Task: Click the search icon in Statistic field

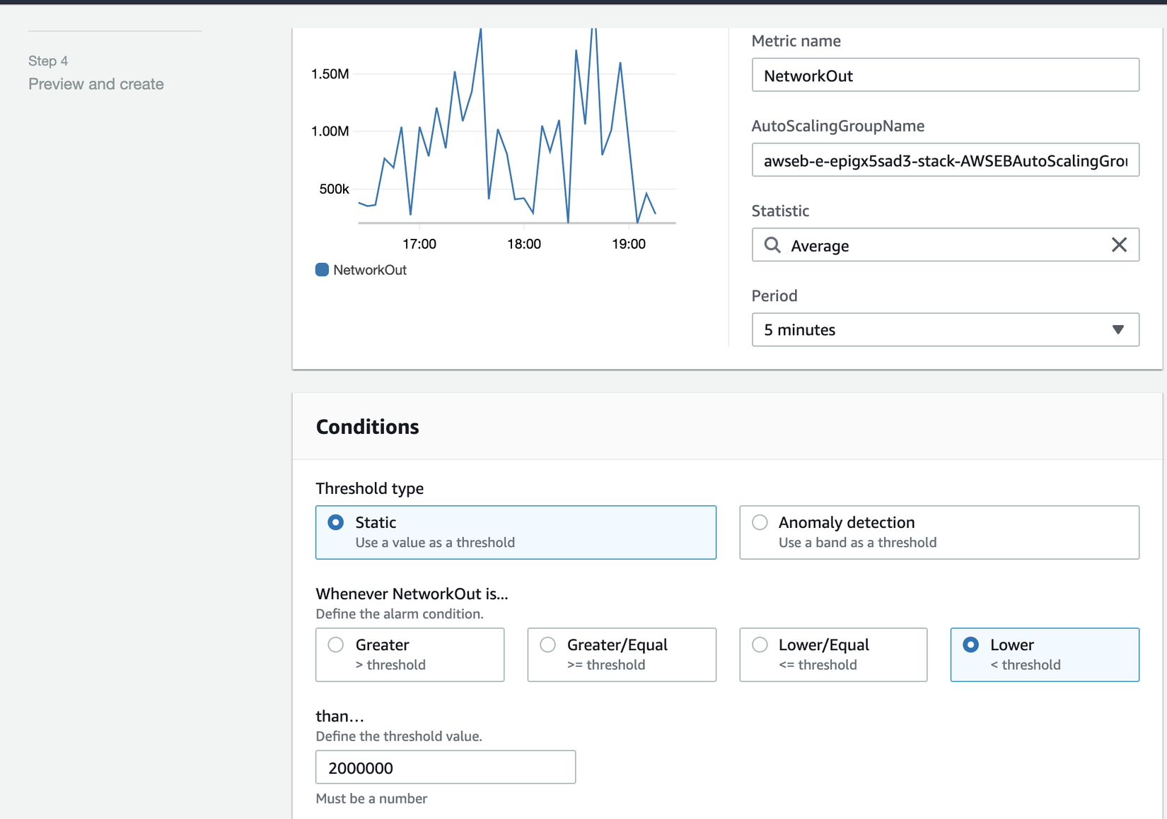Action: point(772,245)
